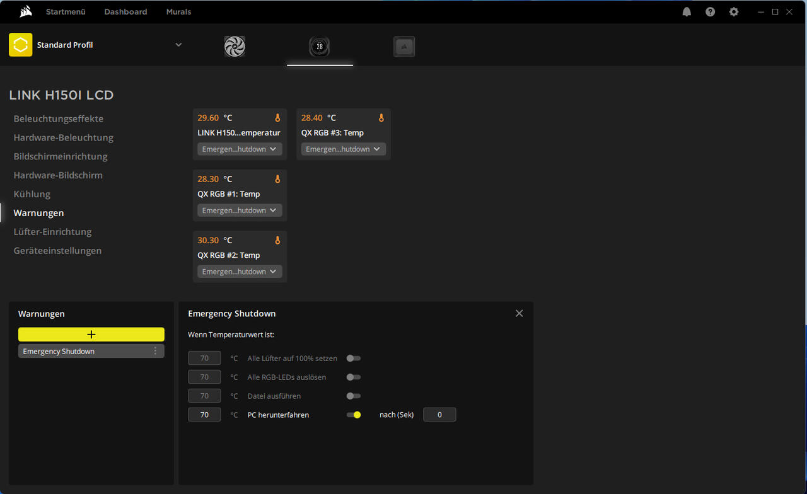
Task: Open the three-dot menu for Emergency Shutdown
Action: point(155,351)
